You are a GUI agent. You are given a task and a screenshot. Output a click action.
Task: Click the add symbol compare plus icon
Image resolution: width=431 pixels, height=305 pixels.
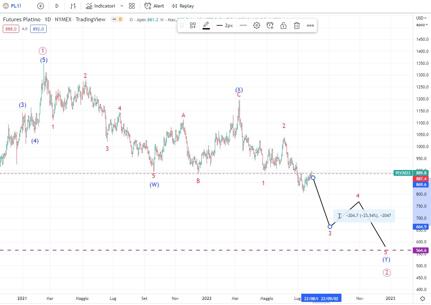(41, 6)
